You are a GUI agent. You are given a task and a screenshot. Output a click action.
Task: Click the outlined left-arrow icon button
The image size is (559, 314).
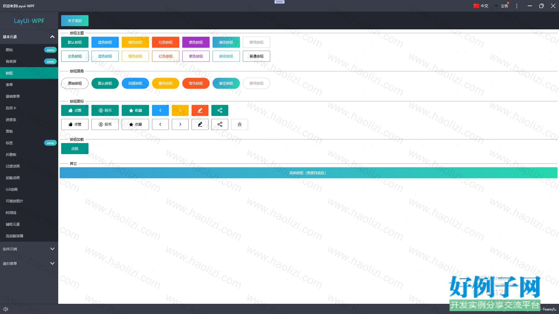click(160, 124)
